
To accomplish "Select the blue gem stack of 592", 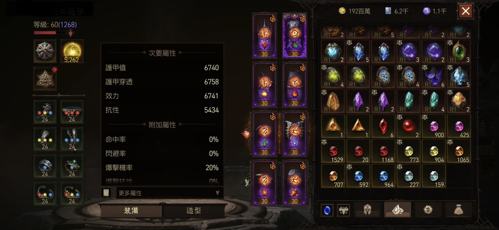I will (358, 176).
